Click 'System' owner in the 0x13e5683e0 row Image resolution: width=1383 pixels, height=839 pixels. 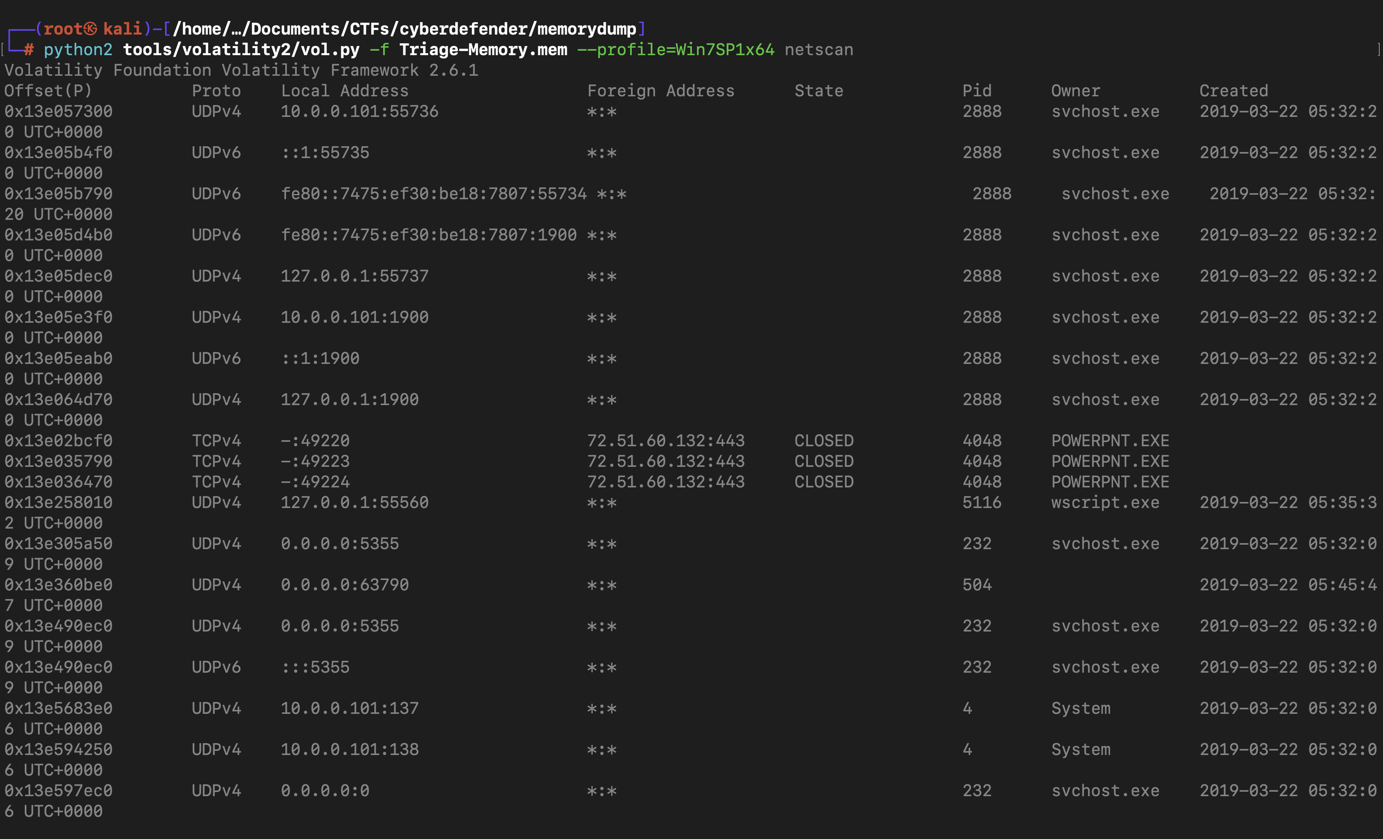[1080, 708]
